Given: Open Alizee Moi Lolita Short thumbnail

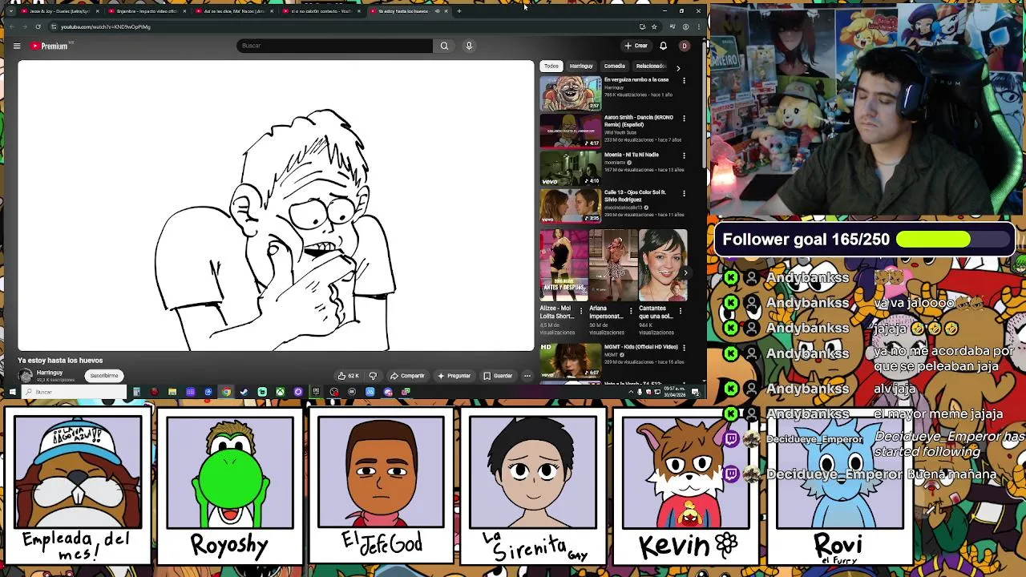Looking at the screenshot, I should (x=563, y=265).
